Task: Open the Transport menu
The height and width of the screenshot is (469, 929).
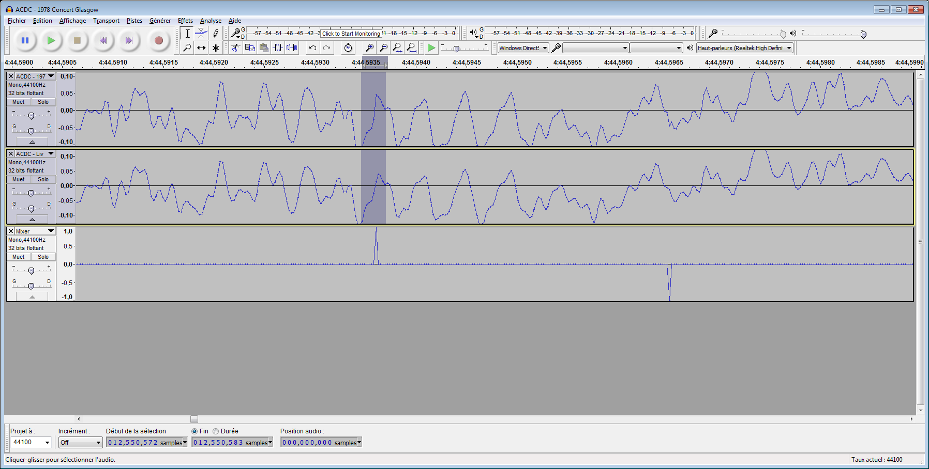Action: (106, 21)
